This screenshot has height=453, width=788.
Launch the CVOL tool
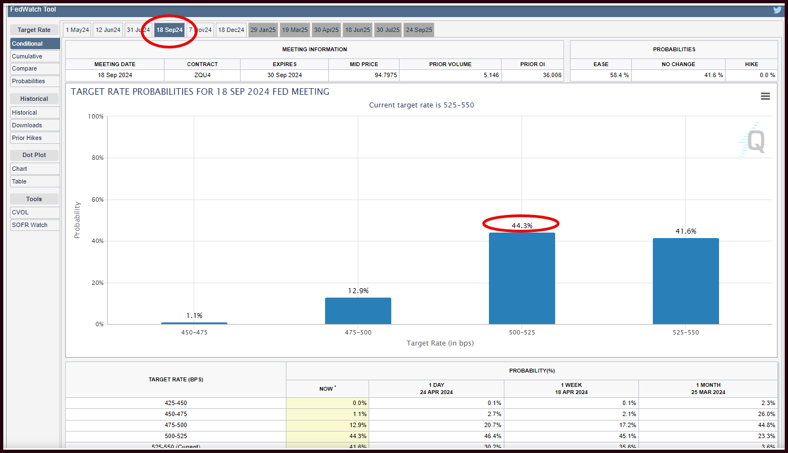click(35, 212)
